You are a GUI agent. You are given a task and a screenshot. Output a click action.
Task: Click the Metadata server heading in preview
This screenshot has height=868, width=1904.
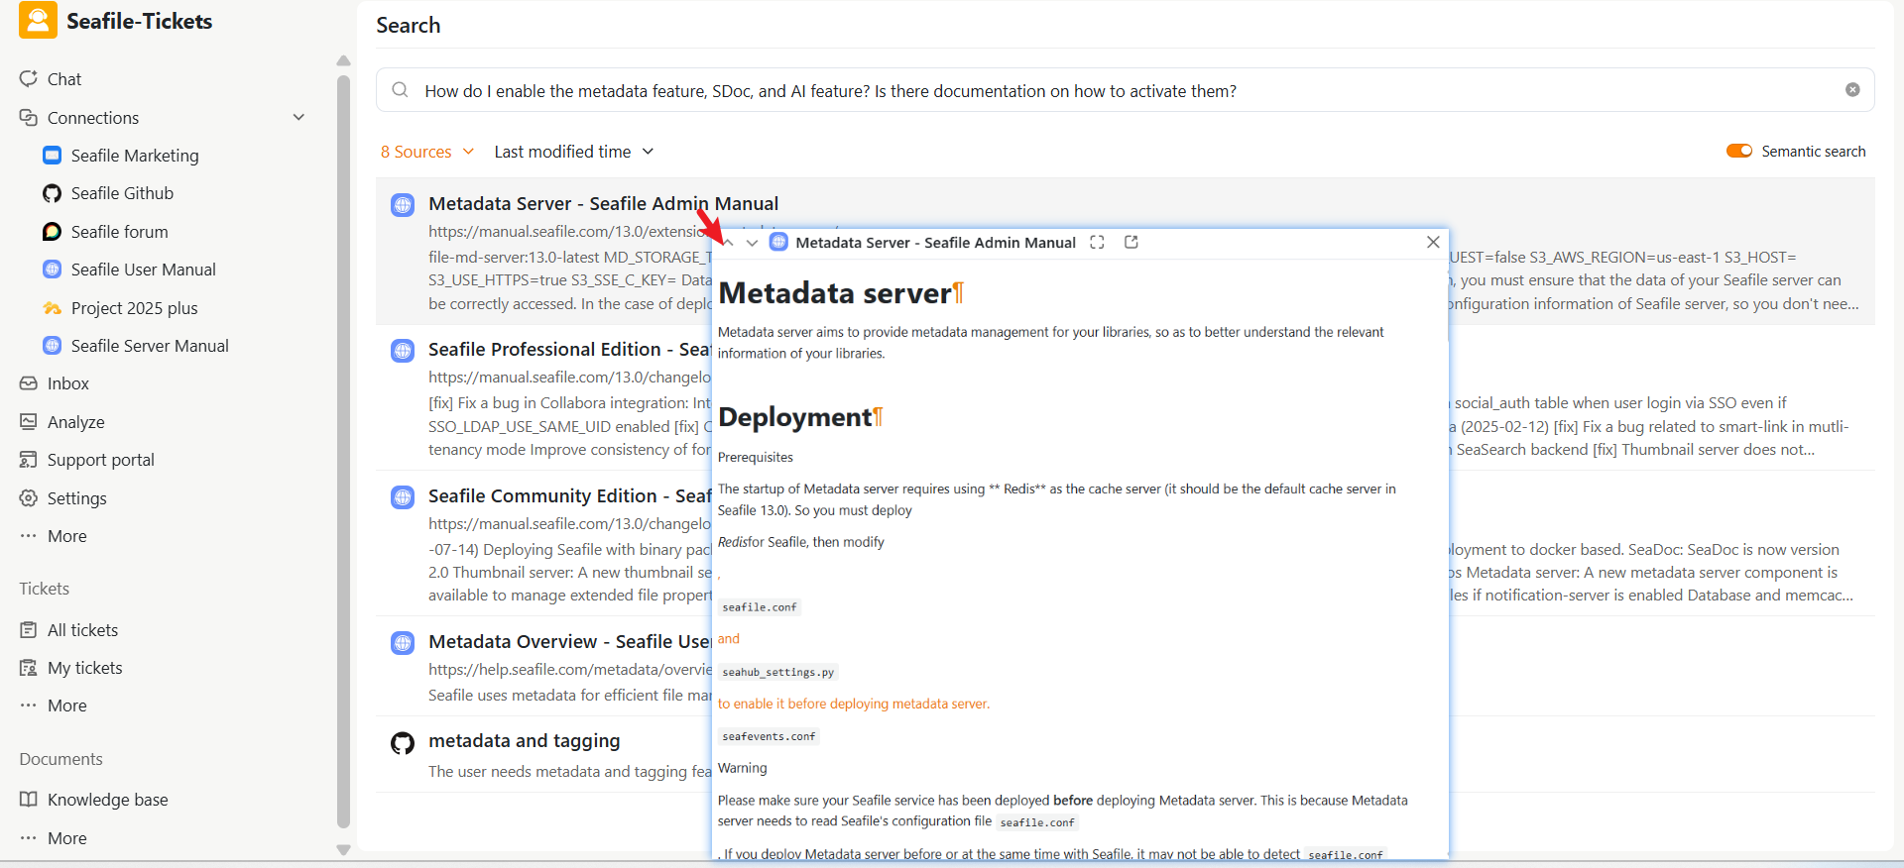[835, 293]
